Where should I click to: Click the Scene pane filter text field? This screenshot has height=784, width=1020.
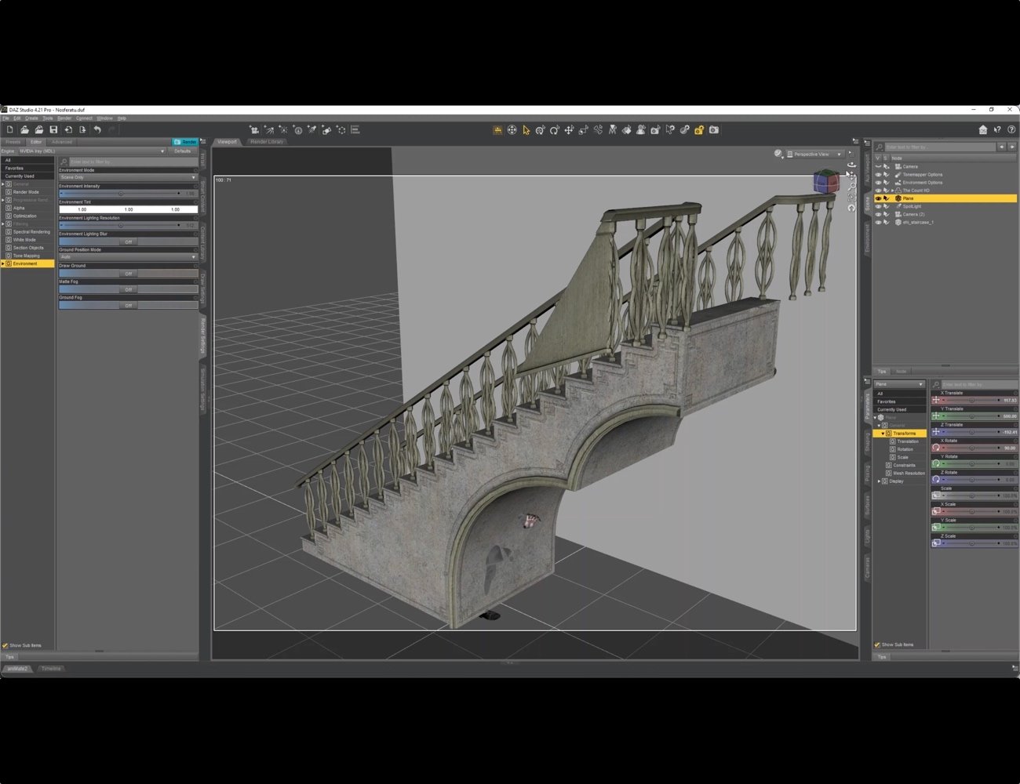pos(940,147)
